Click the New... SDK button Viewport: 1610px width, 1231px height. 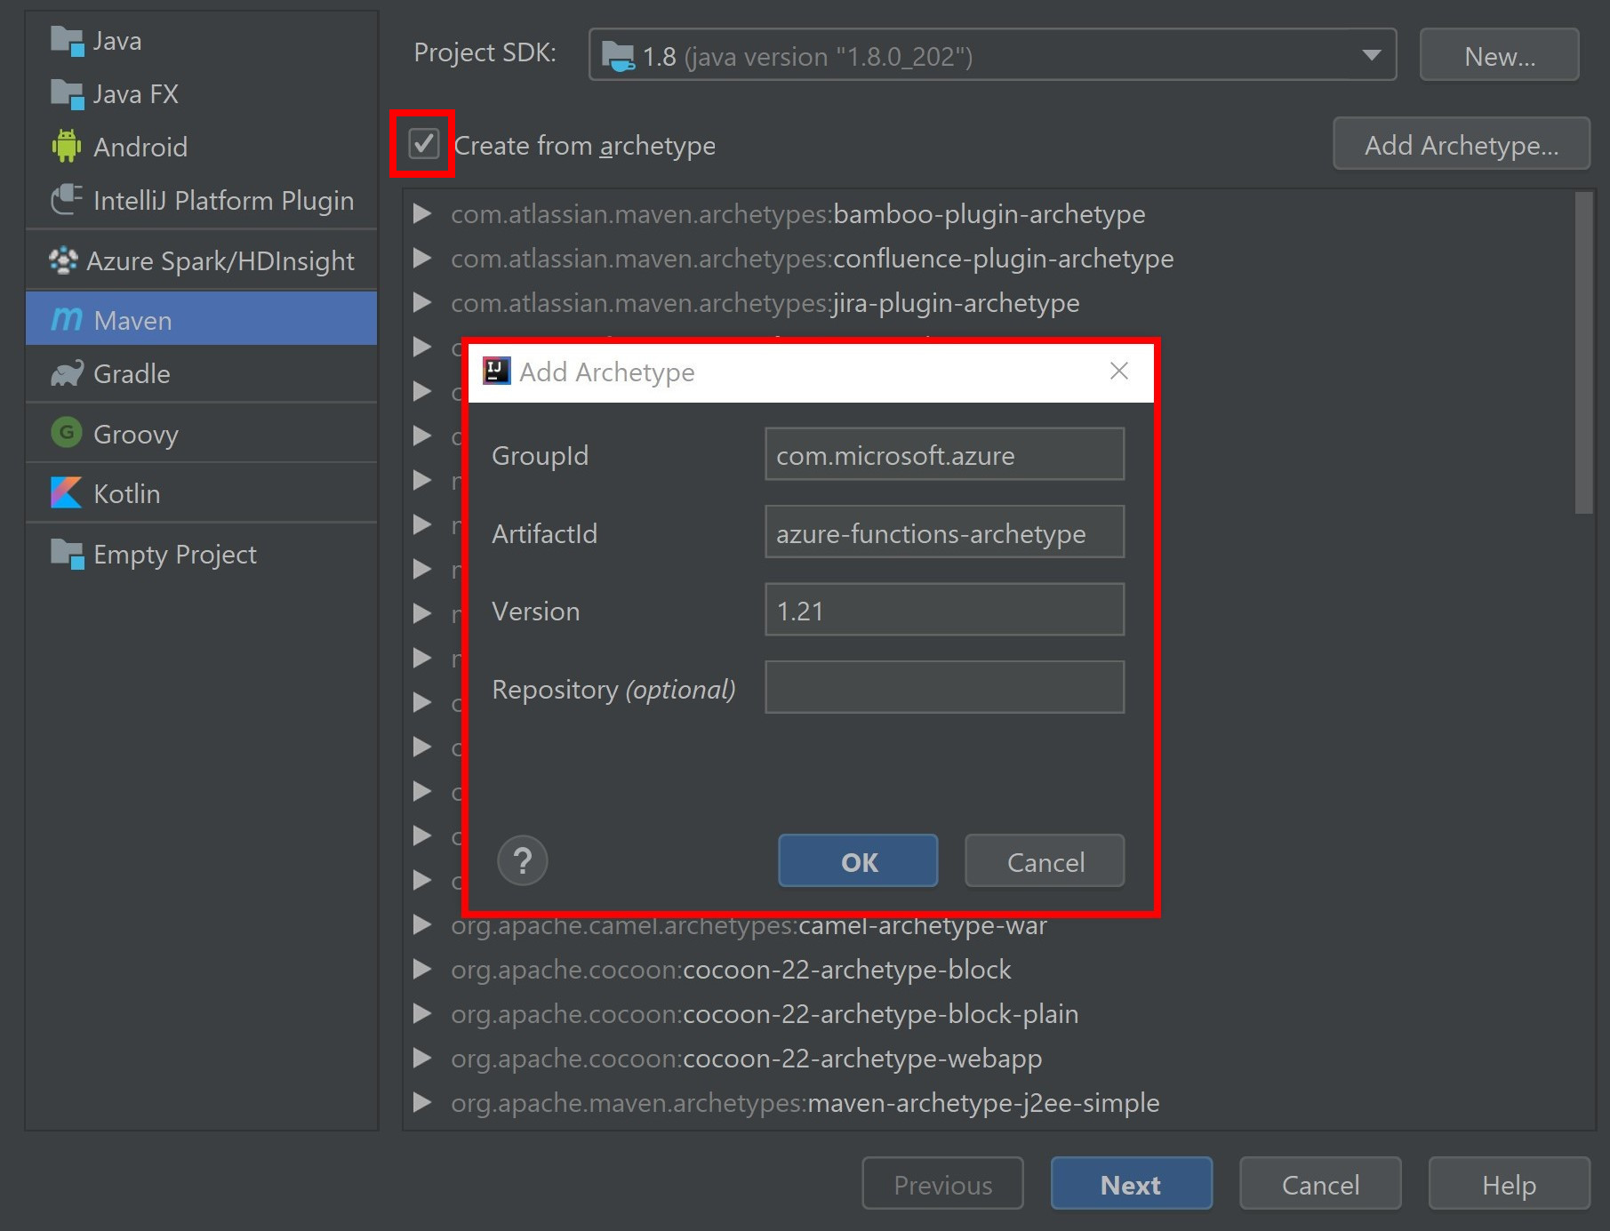click(1499, 55)
